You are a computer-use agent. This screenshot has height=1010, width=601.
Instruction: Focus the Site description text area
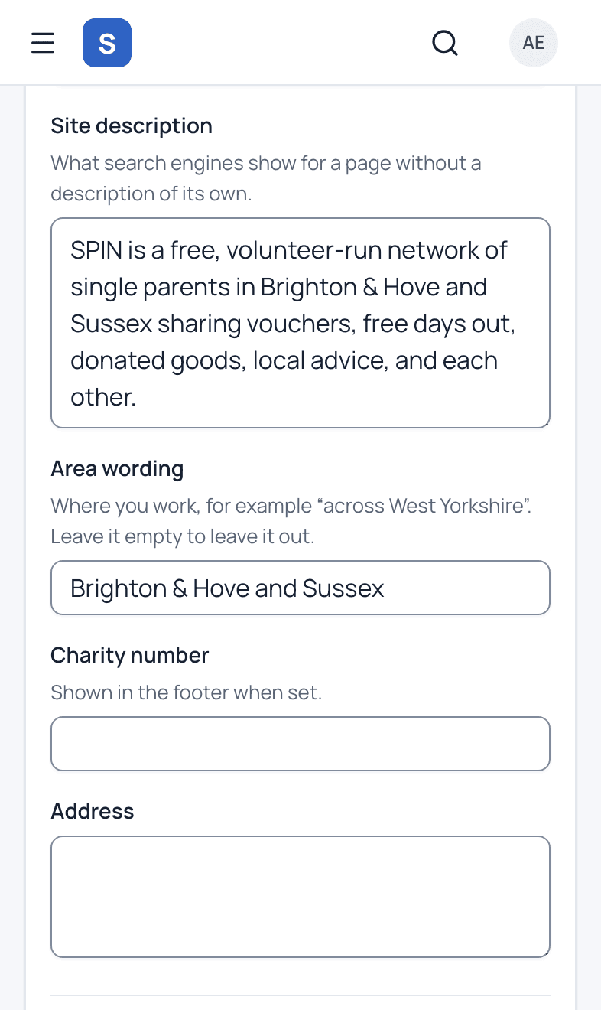pyautogui.click(x=300, y=323)
